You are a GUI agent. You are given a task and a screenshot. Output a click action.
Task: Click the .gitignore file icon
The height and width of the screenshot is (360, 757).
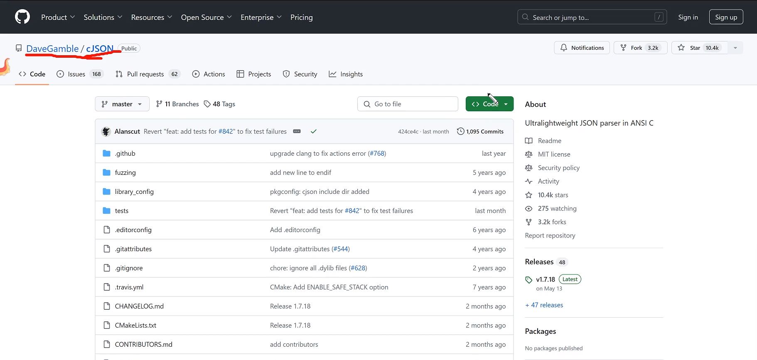pos(107,268)
